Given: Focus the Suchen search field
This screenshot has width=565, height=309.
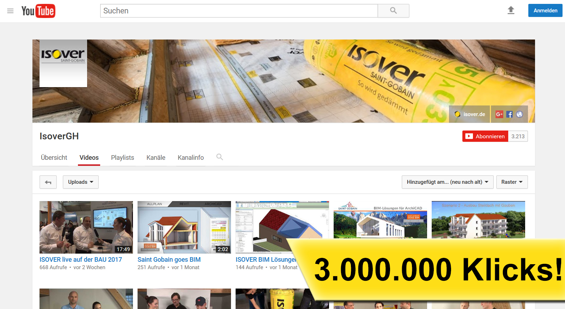Looking at the screenshot, I should 239,11.
